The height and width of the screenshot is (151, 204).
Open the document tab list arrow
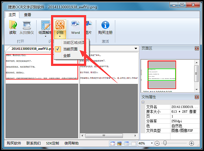click(136, 48)
